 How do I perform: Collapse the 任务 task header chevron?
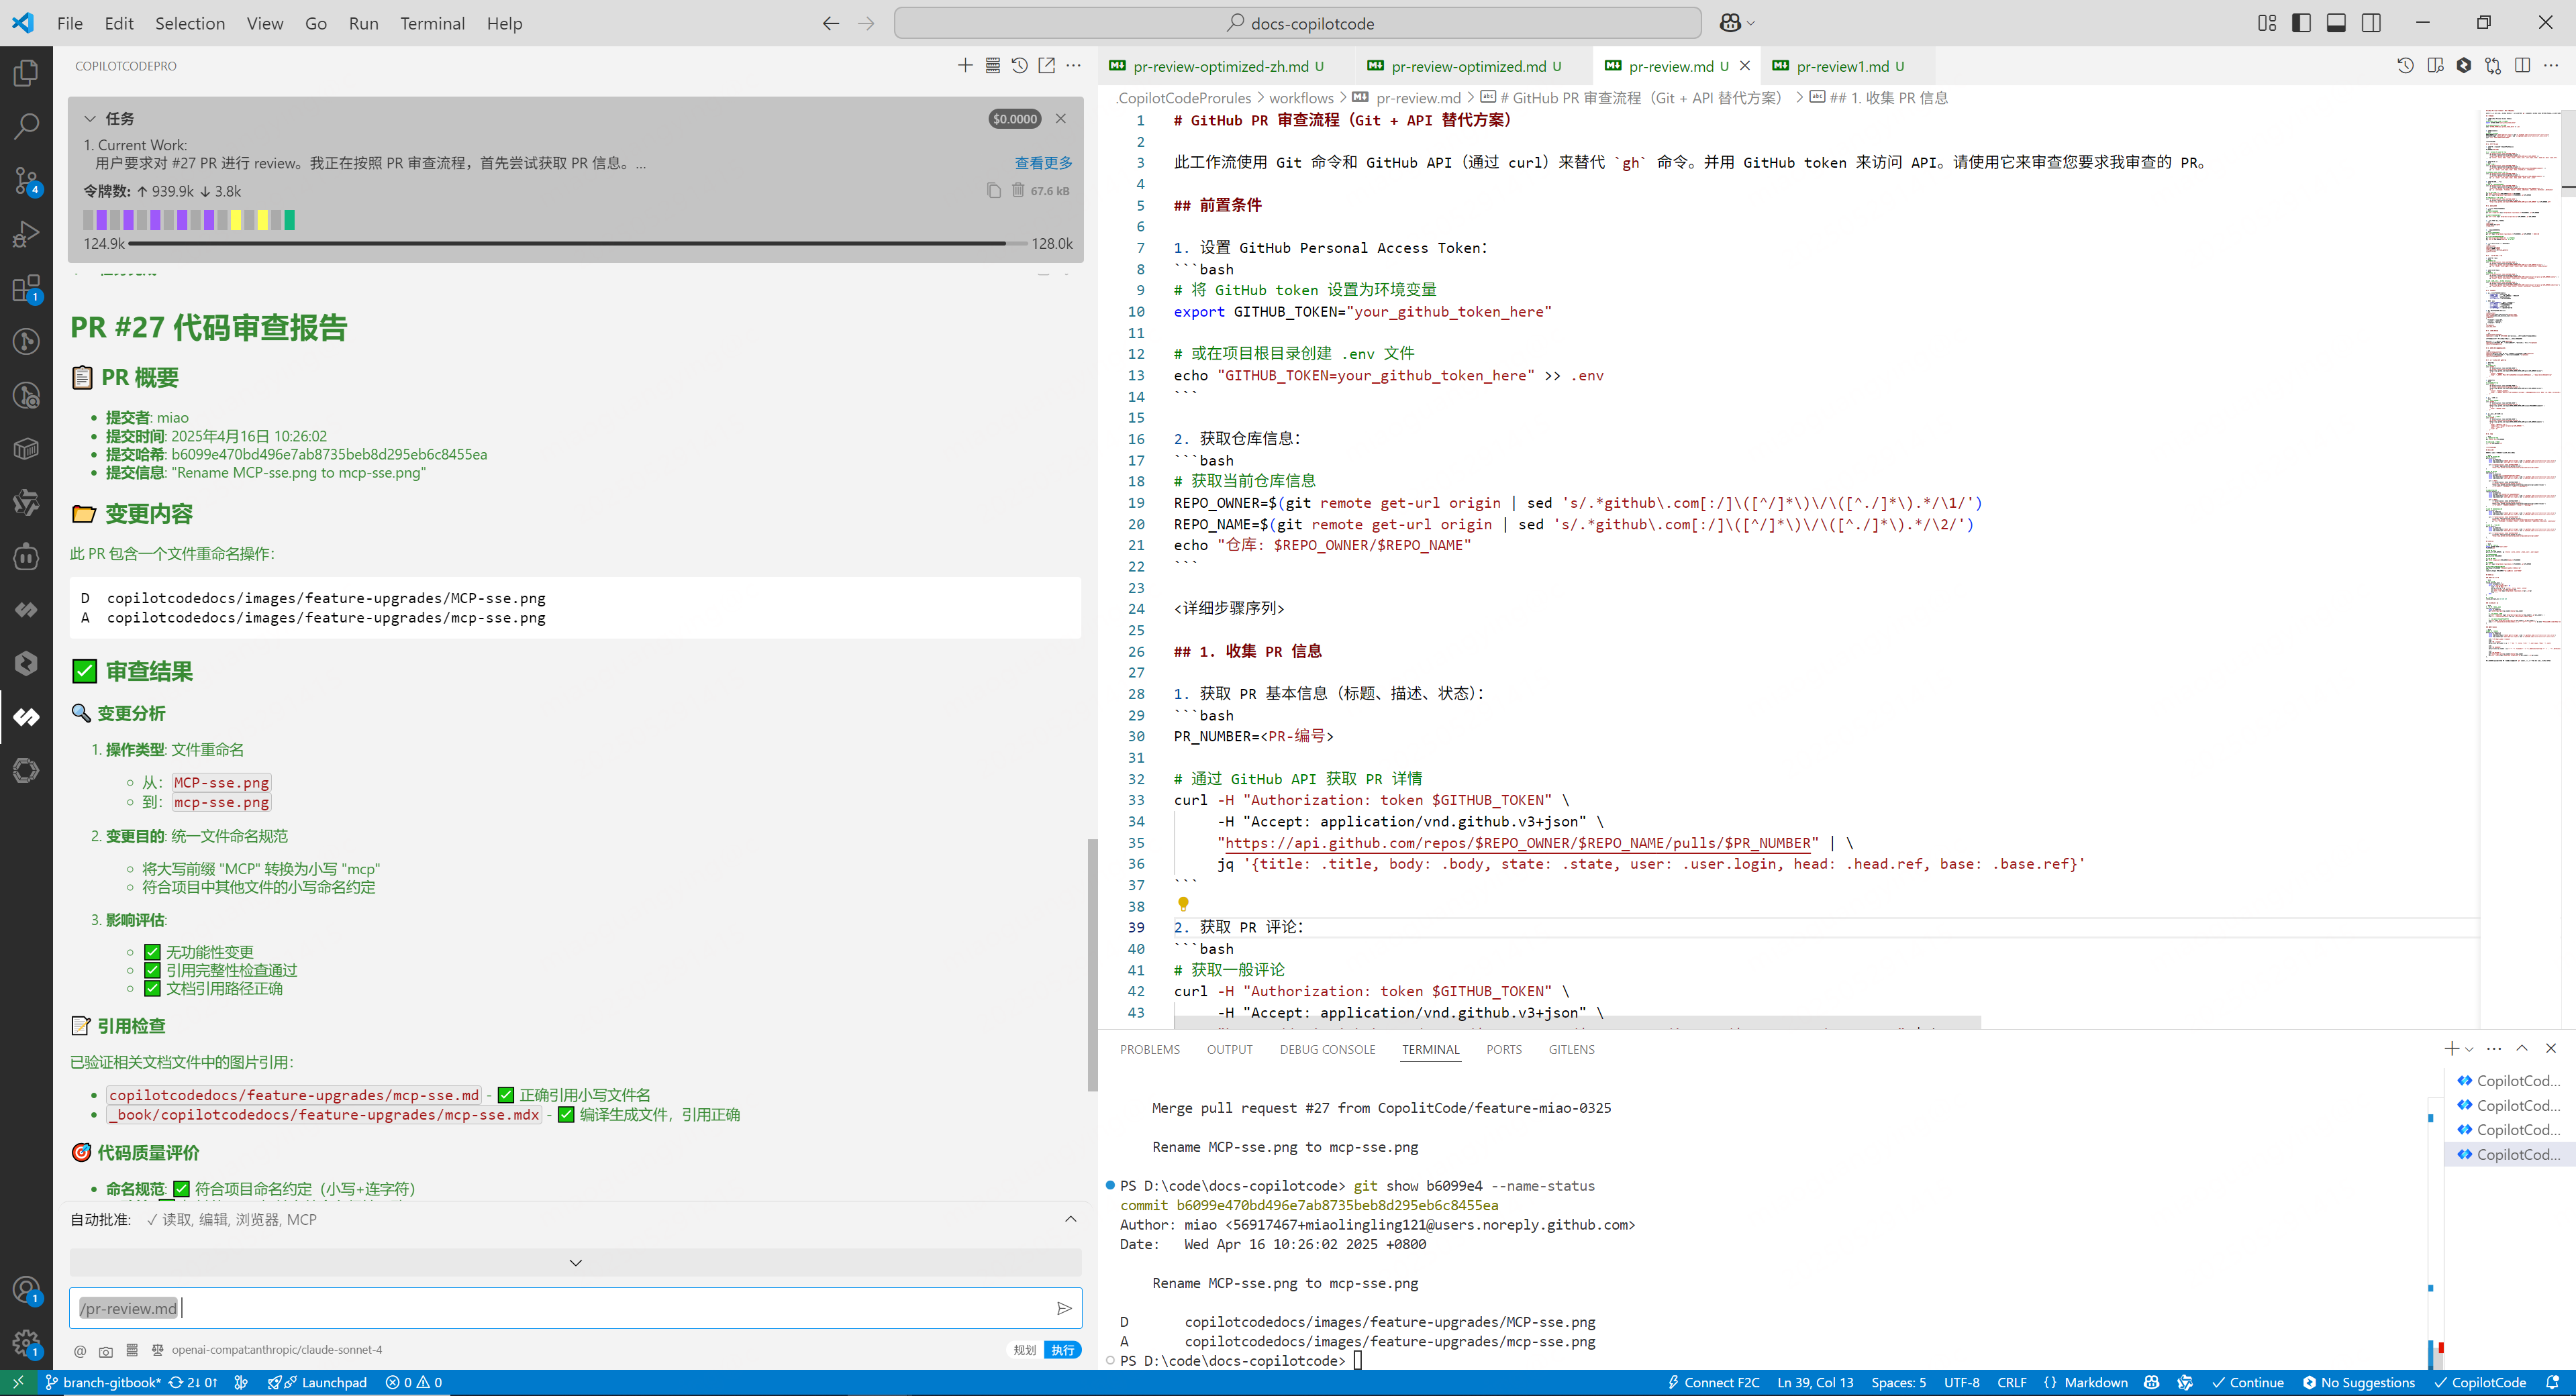90,119
